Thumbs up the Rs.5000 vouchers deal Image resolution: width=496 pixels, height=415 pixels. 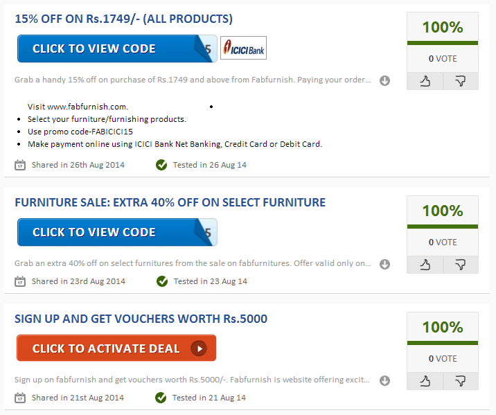[x=424, y=381]
